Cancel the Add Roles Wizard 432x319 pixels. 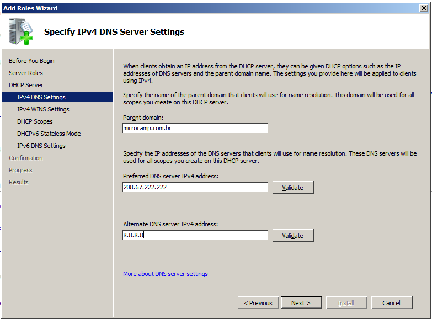tap(392, 303)
